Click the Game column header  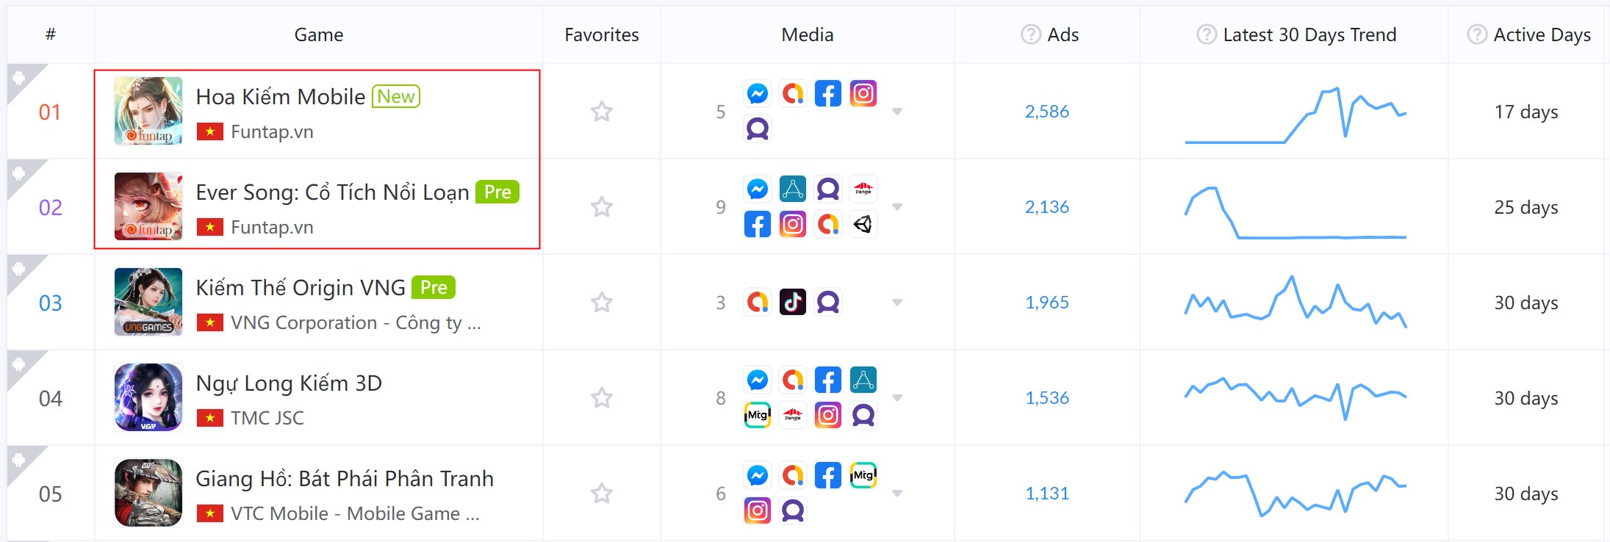[x=319, y=35]
